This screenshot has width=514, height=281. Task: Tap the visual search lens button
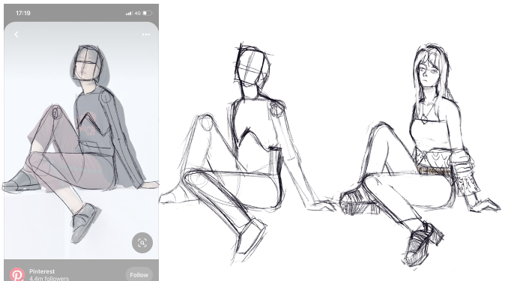click(142, 243)
